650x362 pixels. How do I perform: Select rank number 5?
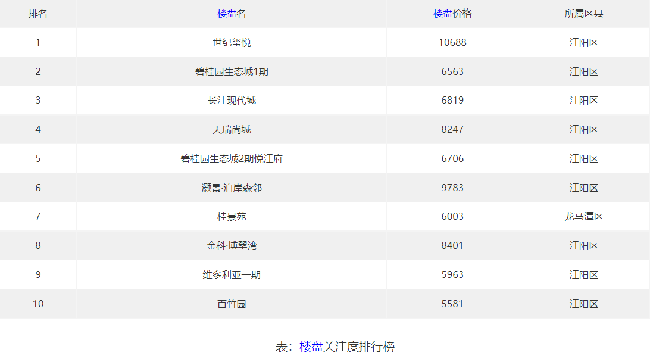point(38,159)
